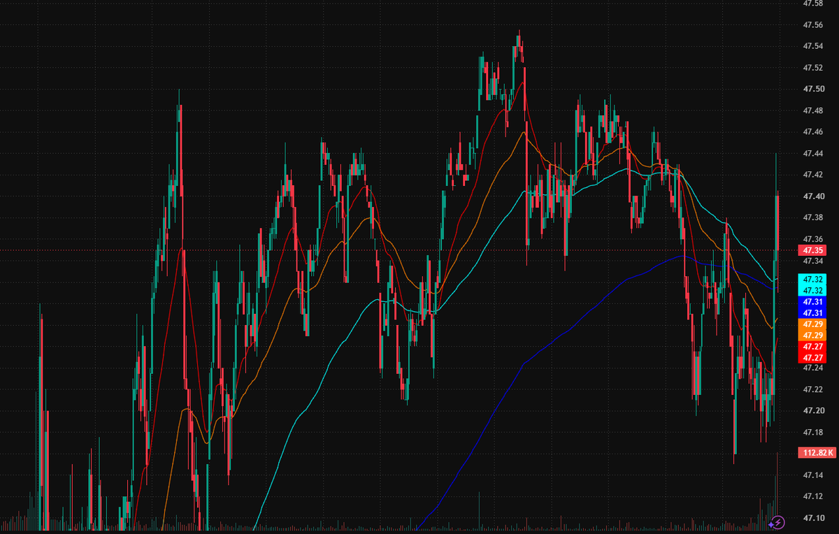
Task: Click the purple lightning bolt icon
Action: pyautogui.click(x=778, y=521)
